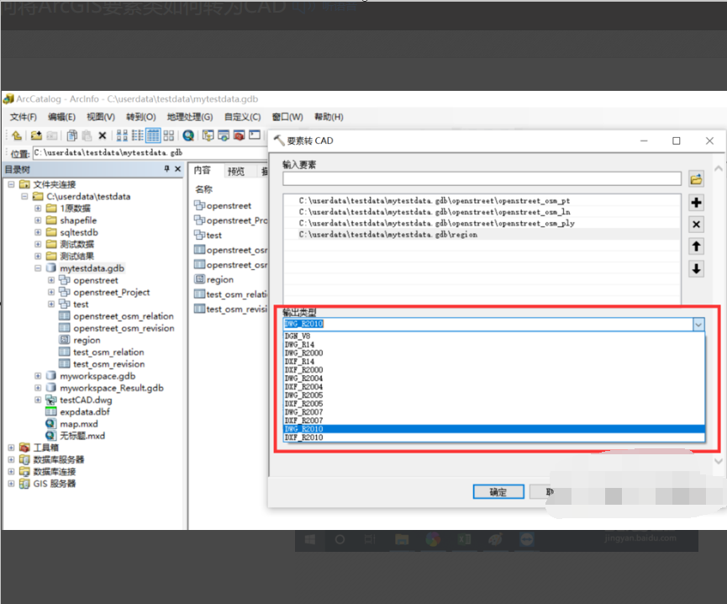Toggle the output type dropdown arrow
Viewport: 727px width, 604px height.
[698, 324]
